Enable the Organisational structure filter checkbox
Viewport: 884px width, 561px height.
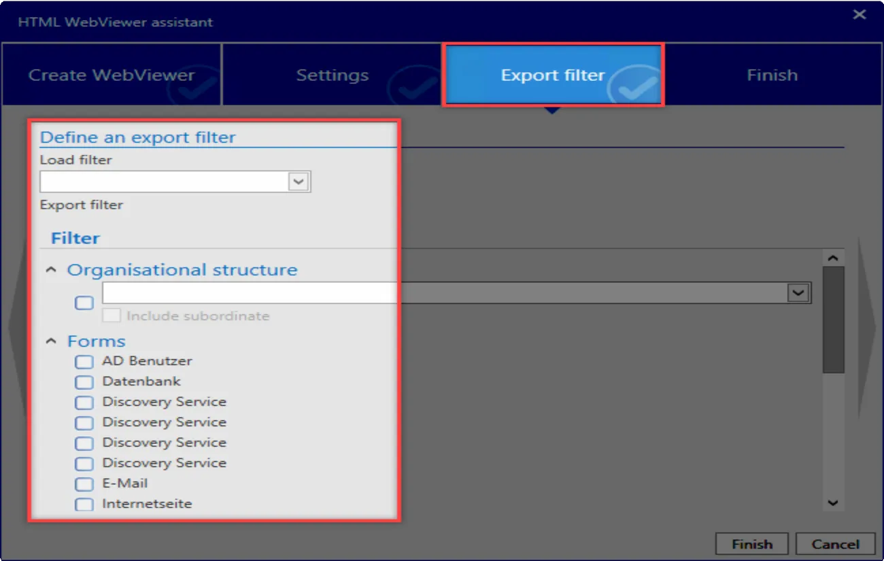[84, 303]
